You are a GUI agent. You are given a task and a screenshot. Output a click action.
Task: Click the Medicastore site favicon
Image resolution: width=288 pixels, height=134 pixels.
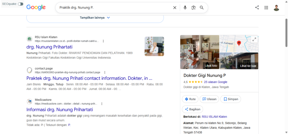point(29,102)
